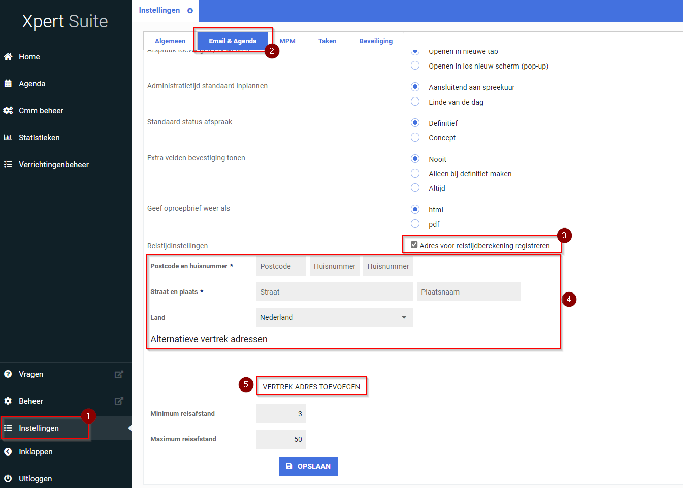Open the Algemeen tab

(170, 41)
